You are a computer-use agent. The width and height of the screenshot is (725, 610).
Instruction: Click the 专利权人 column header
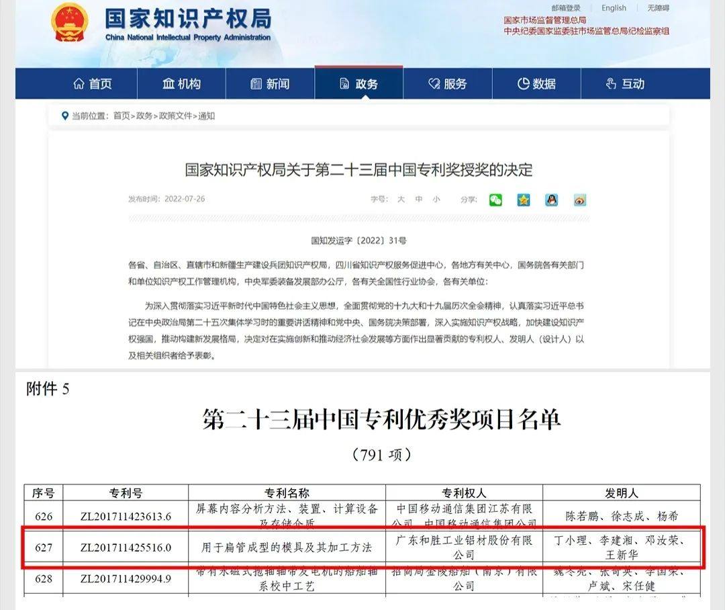465,493
